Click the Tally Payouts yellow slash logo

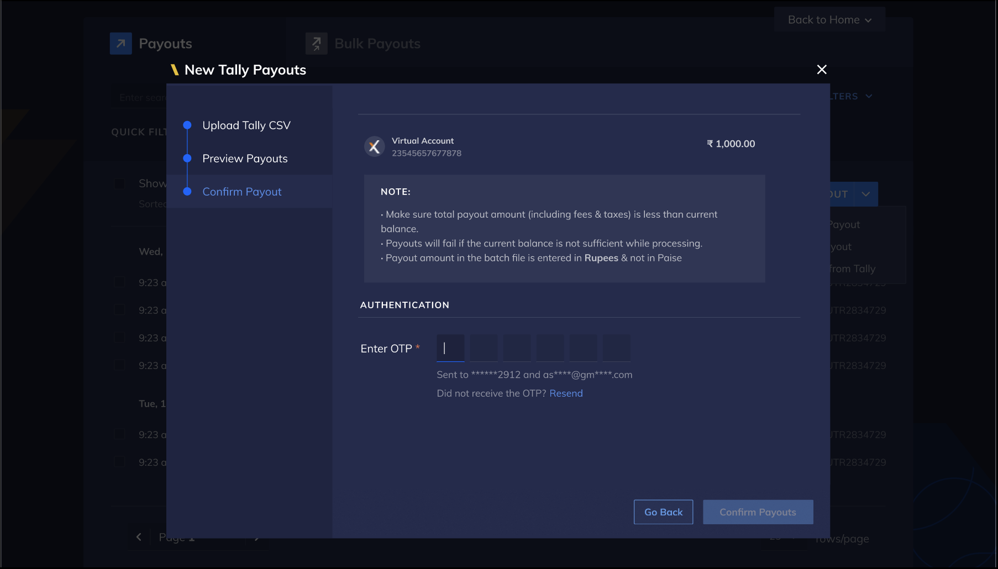175,70
